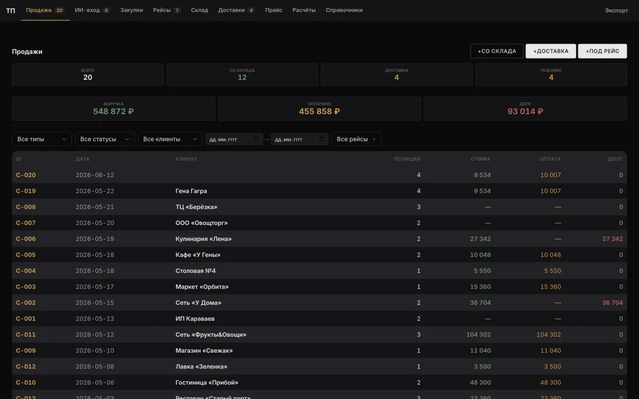Click the СУММА column header

click(x=480, y=159)
